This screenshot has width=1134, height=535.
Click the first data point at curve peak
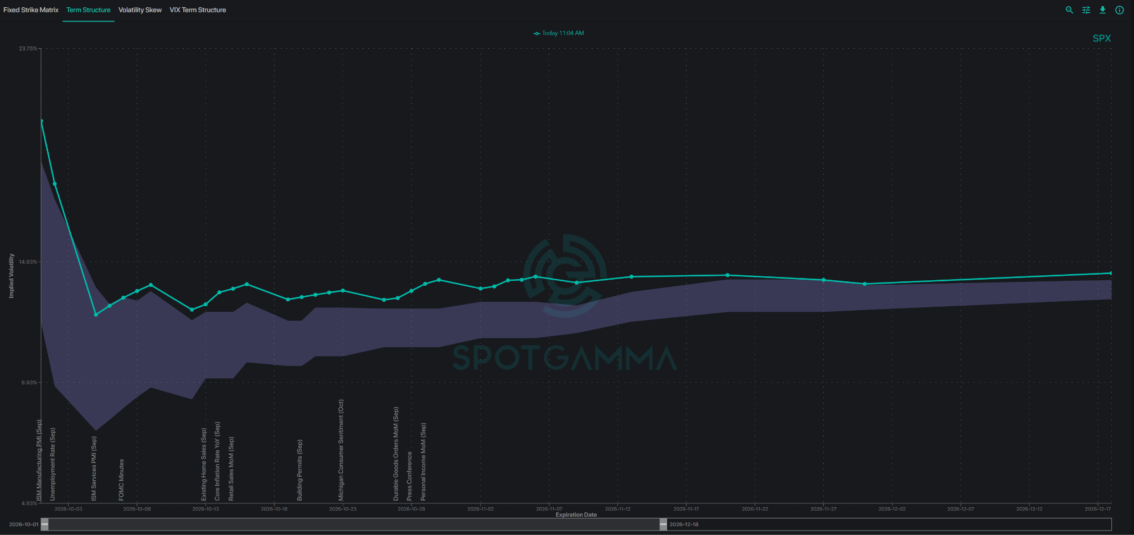point(41,121)
